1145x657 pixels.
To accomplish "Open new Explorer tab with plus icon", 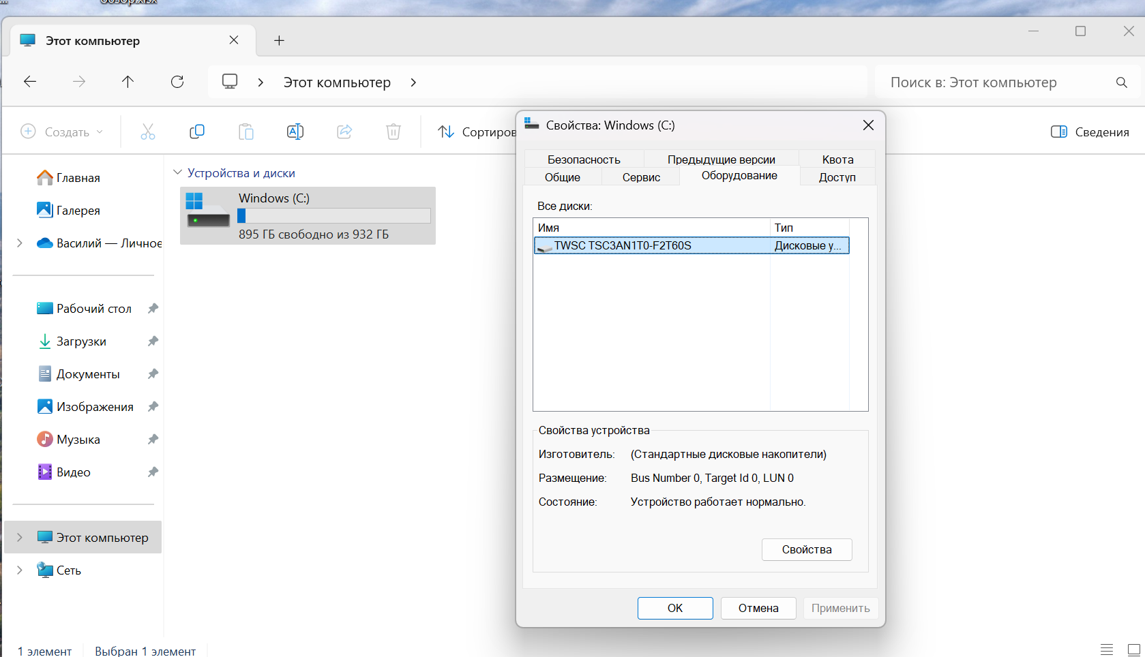I will point(279,40).
